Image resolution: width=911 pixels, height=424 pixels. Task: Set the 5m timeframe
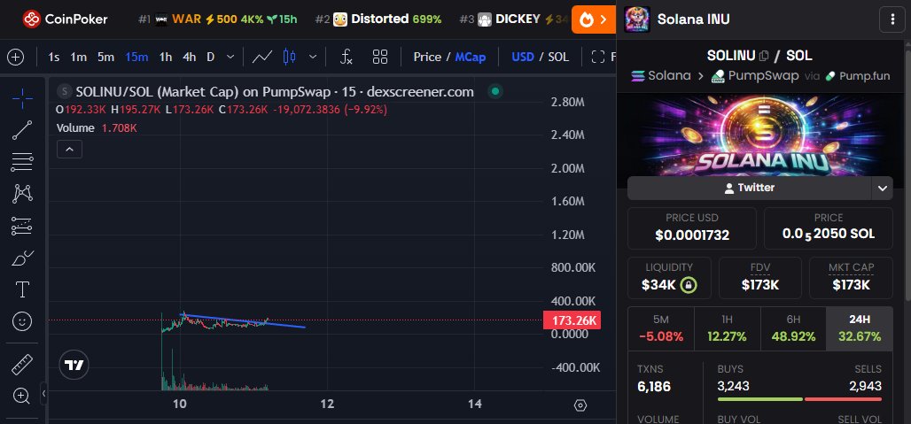click(105, 57)
